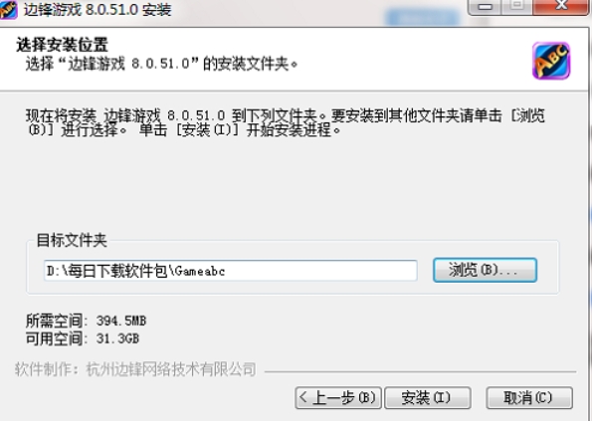Viewport: 592px width, 421px height.
Task: Click the 所需空间 394.5MB text
Action: (x=87, y=320)
